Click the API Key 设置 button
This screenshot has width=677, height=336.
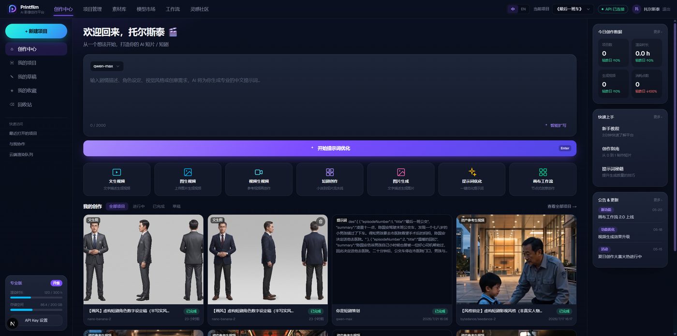(36, 321)
